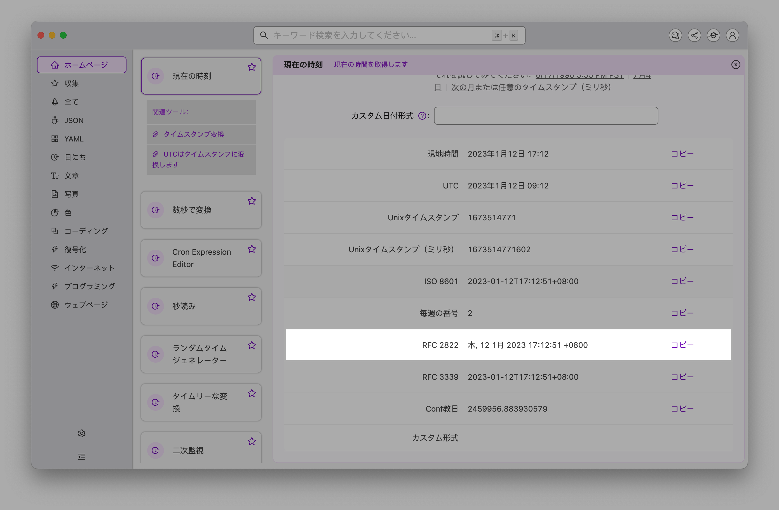Favorite the 二次監視 tool star
The image size is (779, 510).
pos(252,441)
